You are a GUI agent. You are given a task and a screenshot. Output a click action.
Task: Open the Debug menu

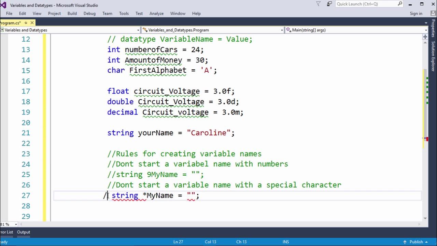[x=89, y=13]
